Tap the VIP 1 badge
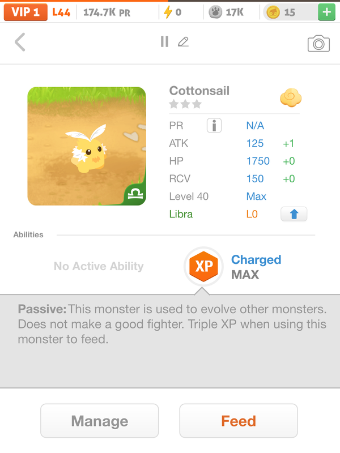Image resolution: width=340 pixels, height=453 pixels. tap(25, 12)
